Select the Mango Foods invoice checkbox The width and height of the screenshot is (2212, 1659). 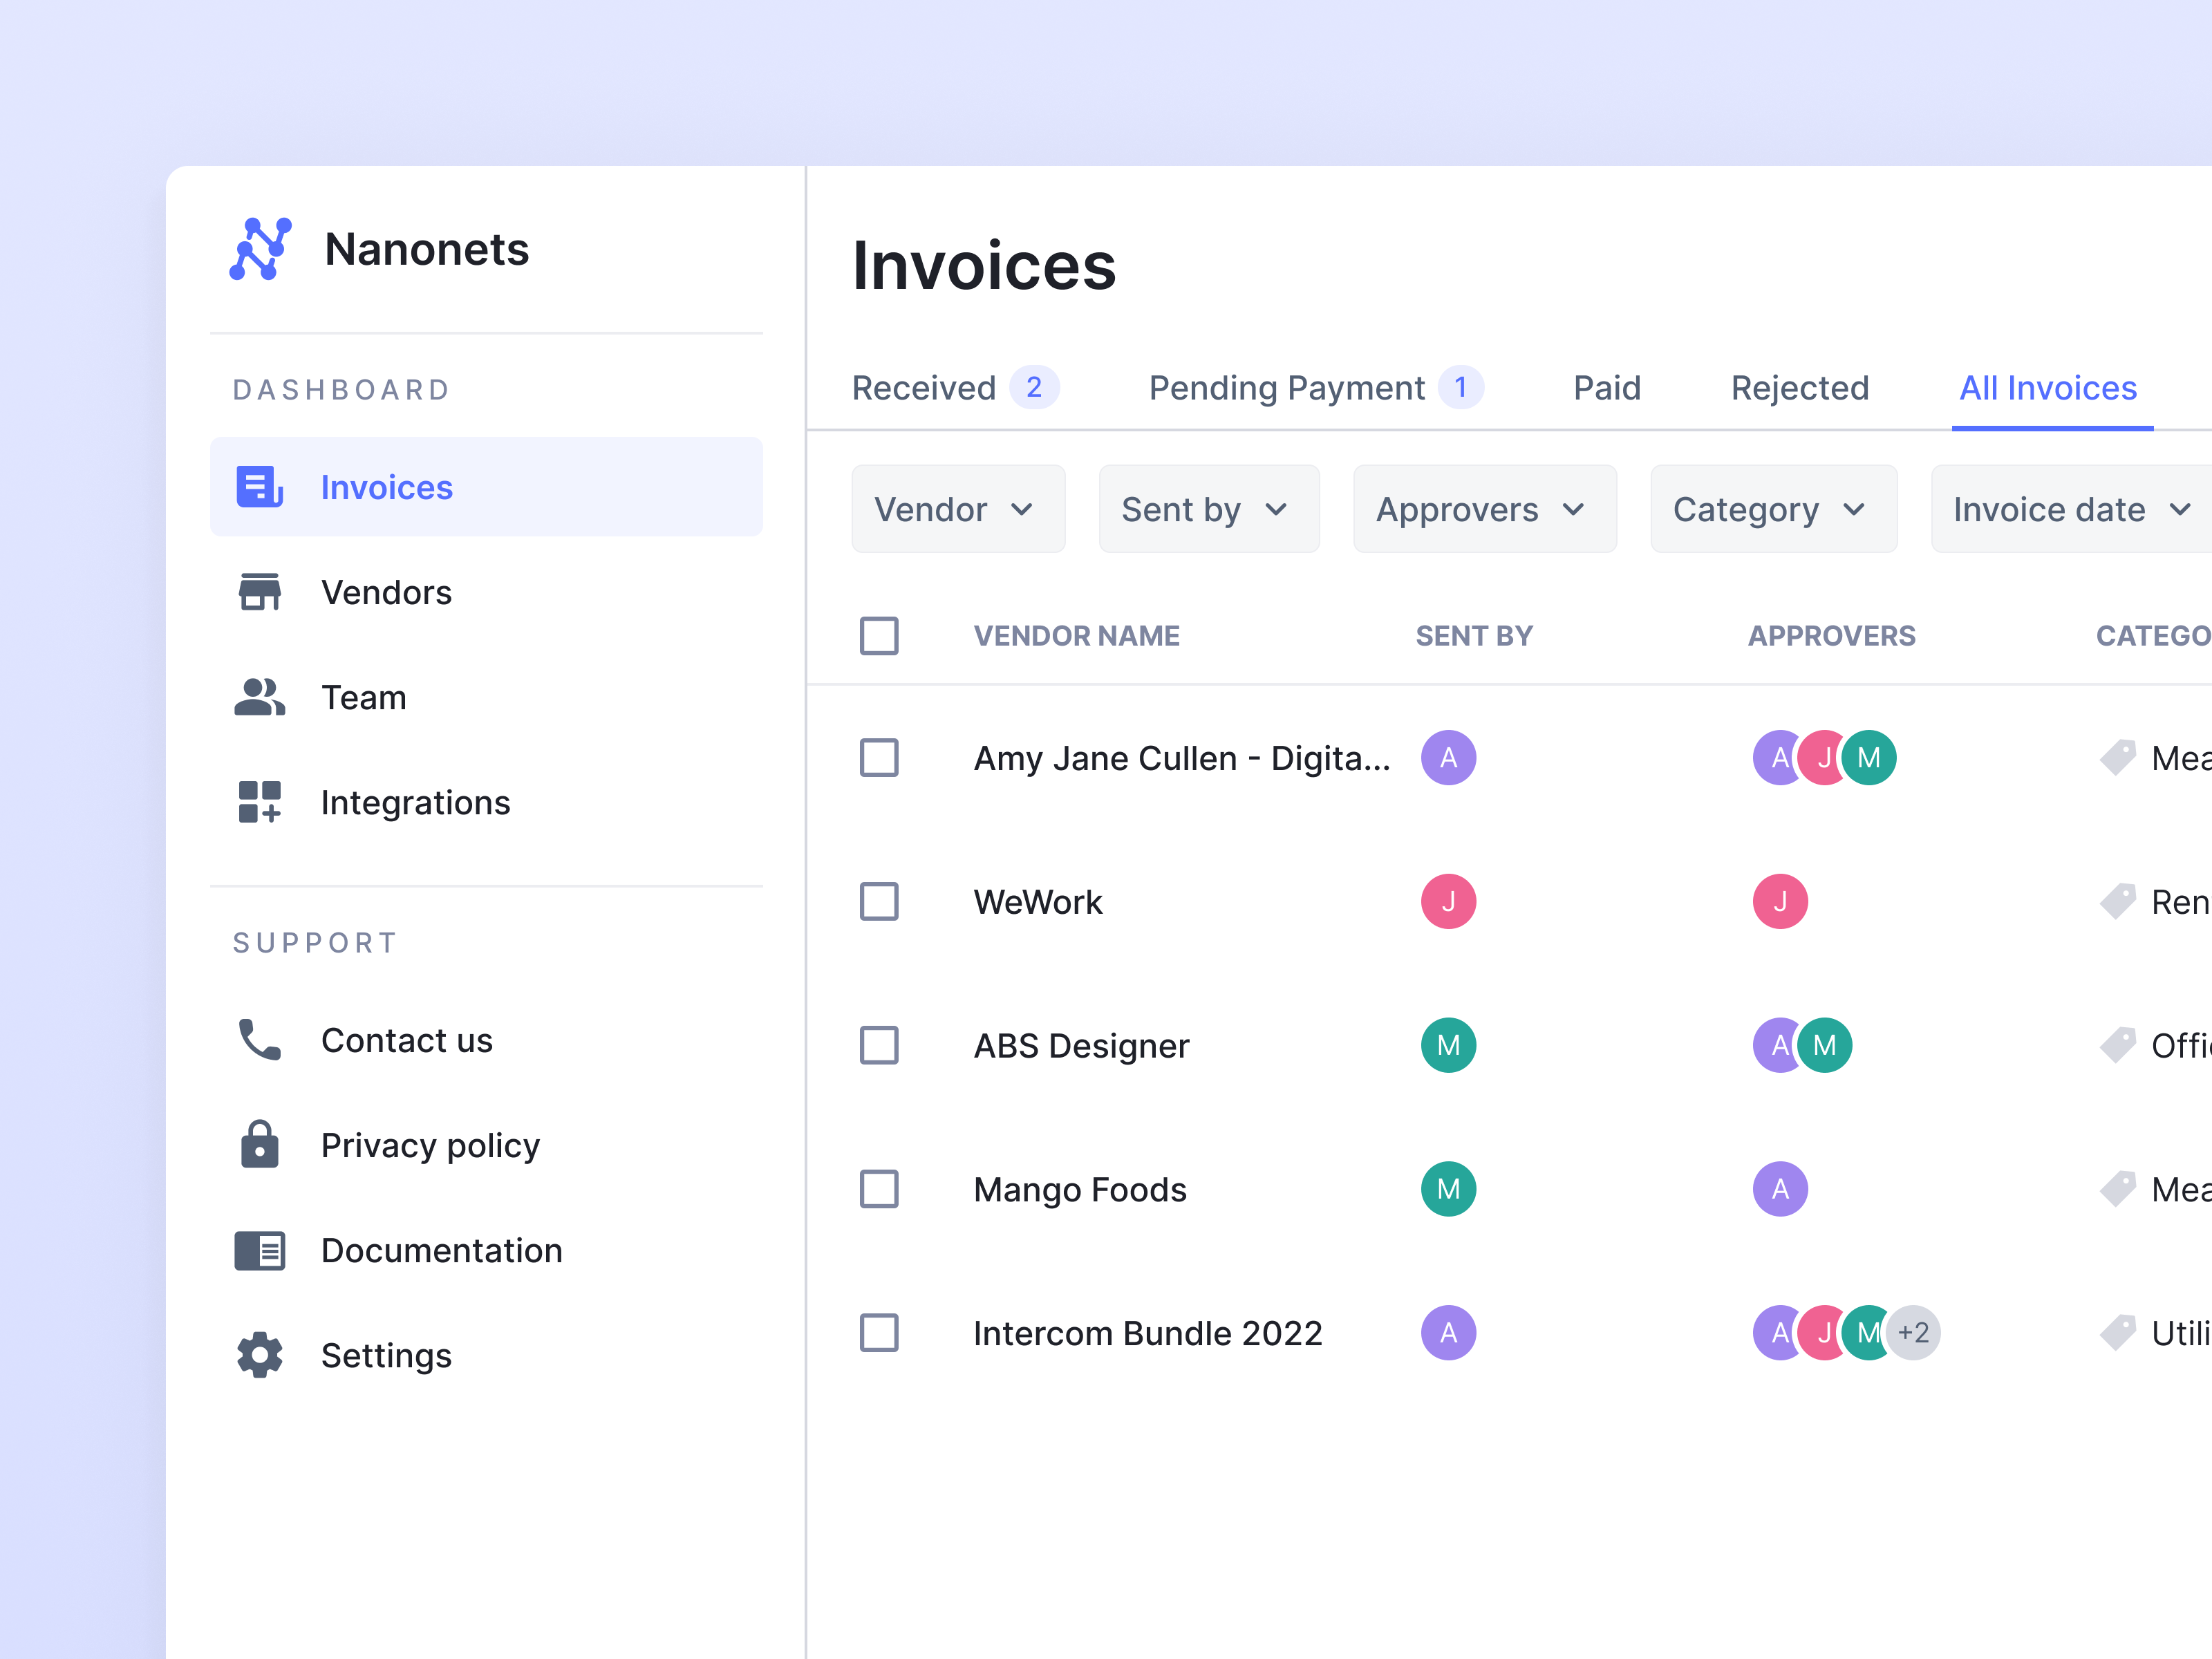pyautogui.click(x=879, y=1189)
